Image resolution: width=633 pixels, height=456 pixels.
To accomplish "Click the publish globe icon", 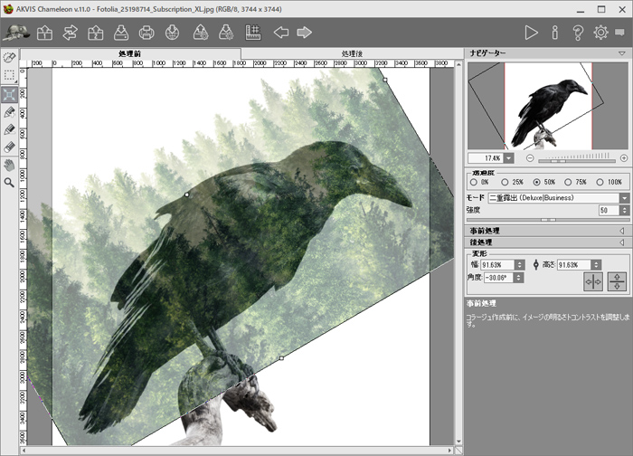I will click(173, 33).
